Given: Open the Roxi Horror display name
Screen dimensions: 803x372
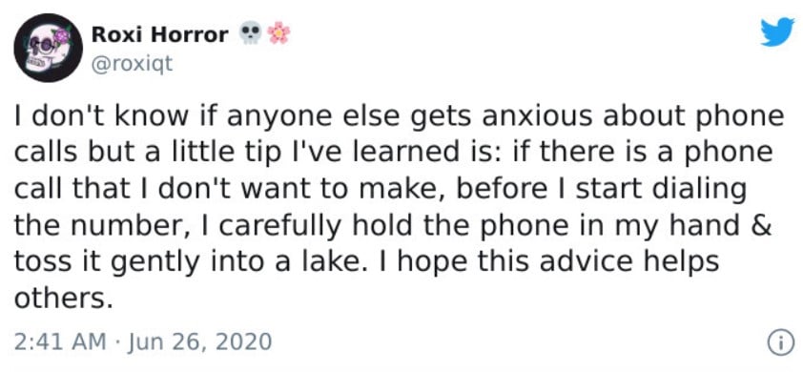Looking at the screenshot, I should [x=160, y=35].
